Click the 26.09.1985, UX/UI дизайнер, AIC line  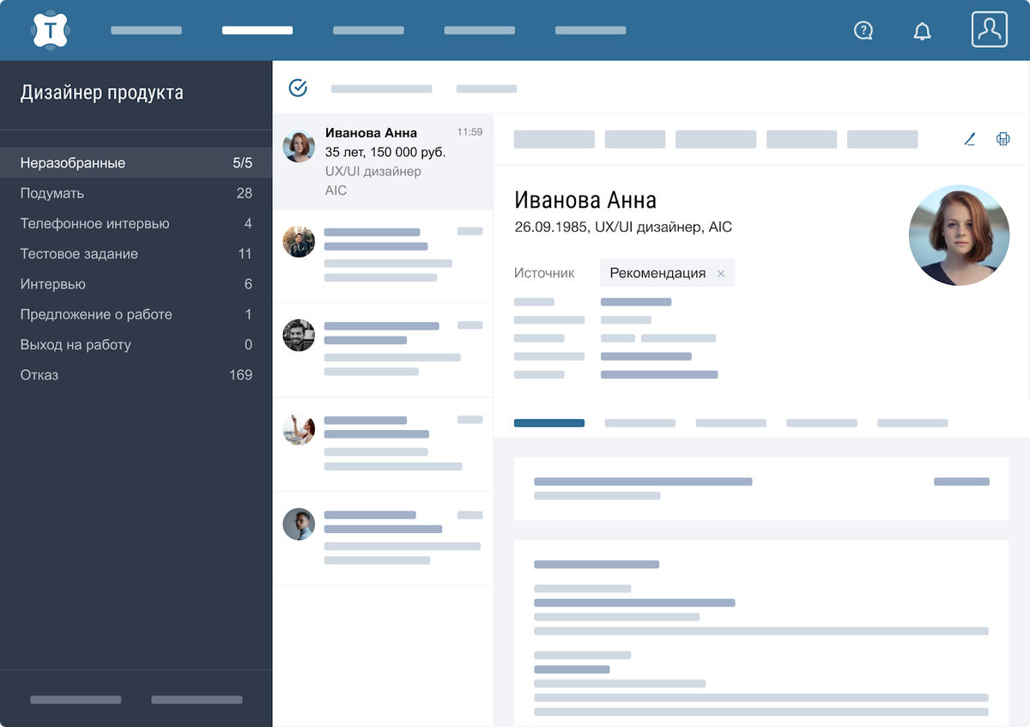click(623, 227)
